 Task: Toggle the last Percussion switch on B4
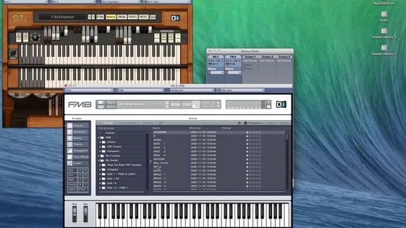(x=178, y=38)
